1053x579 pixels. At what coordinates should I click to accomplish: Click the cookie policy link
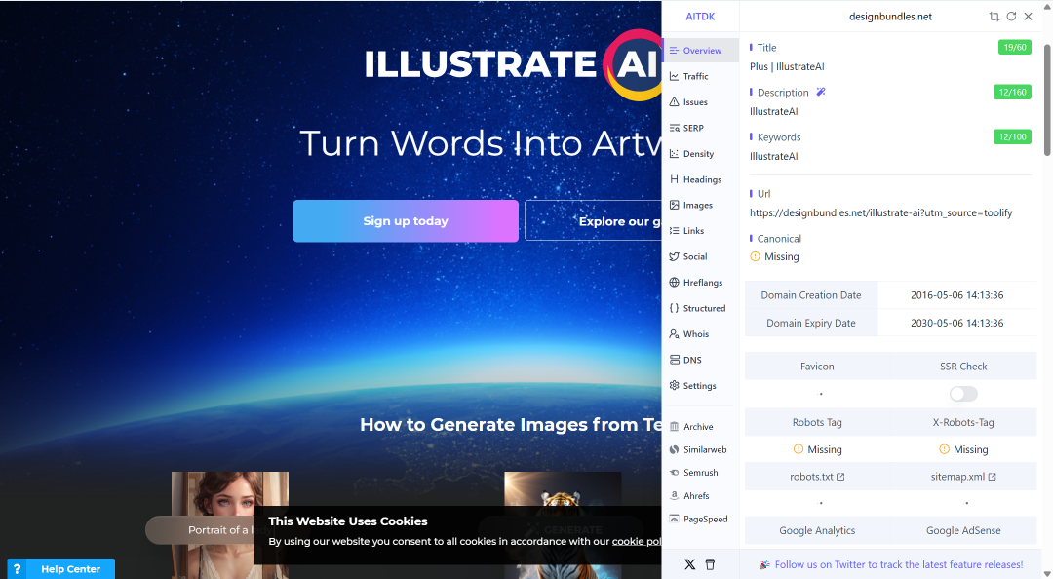pyautogui.click(x=637, y=541)
